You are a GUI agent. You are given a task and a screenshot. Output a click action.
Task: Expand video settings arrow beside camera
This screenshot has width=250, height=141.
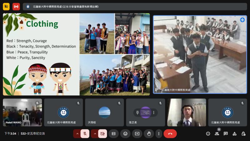pos(95,134)
